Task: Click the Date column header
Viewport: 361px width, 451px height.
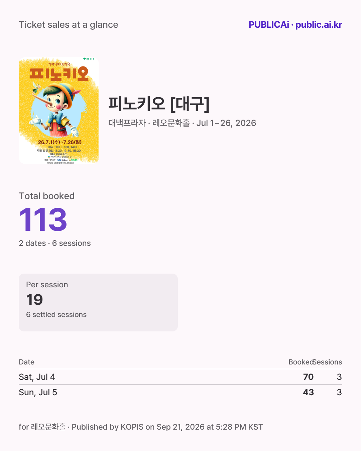Action: pos(27,362)
